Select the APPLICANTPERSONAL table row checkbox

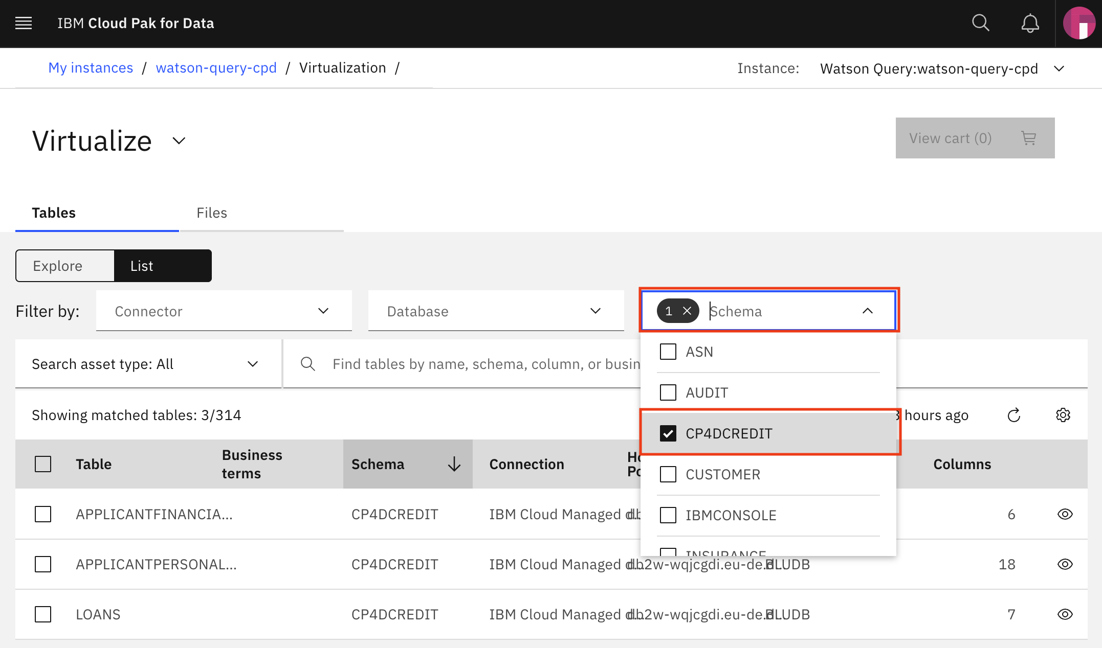(x=43, y=564)
